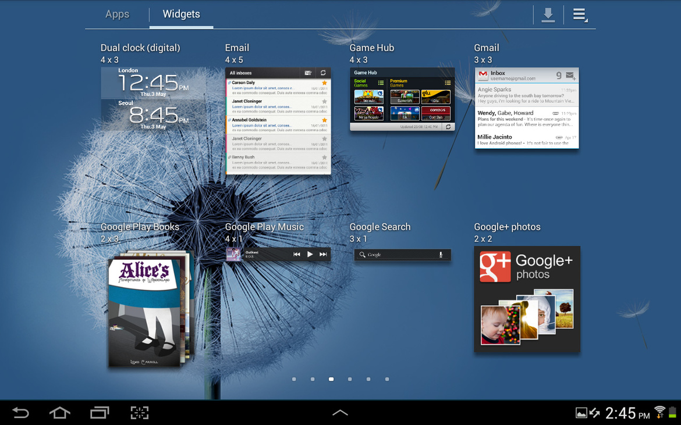Go to the last page indicator dot
This screenshot has height=425, width=681.
387,379
